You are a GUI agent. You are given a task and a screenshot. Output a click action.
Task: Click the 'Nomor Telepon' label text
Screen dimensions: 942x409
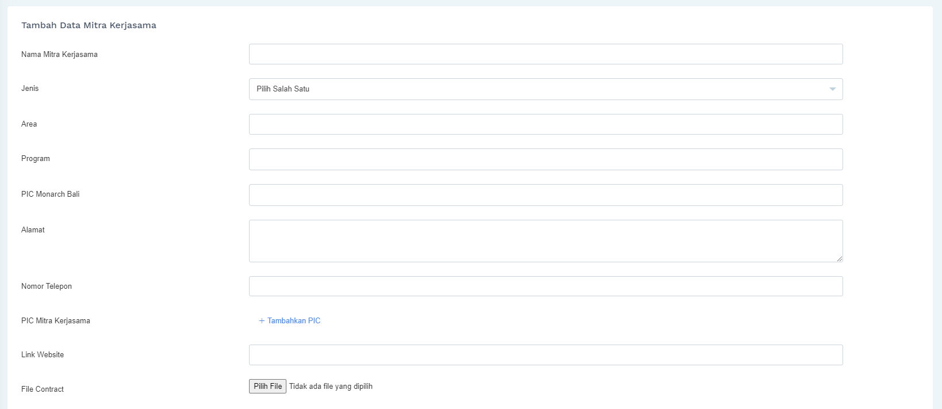pos(47,286)
